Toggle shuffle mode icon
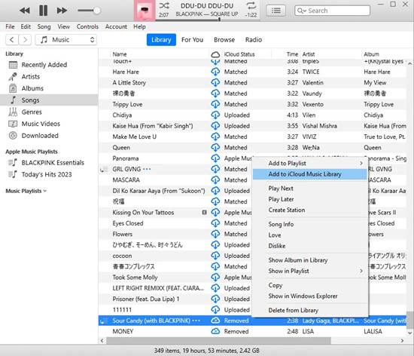 coord(164,5)
